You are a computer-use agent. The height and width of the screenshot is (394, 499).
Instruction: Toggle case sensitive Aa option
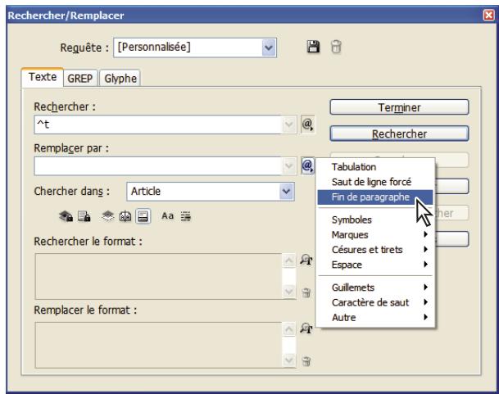167,216
